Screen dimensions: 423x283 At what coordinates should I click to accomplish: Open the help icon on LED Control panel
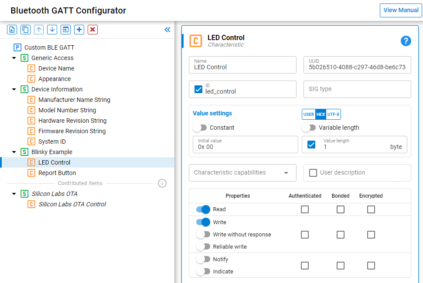coord(406,40)
